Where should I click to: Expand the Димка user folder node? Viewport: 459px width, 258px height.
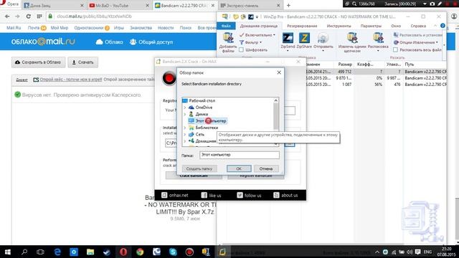click(x=185, y=114)
